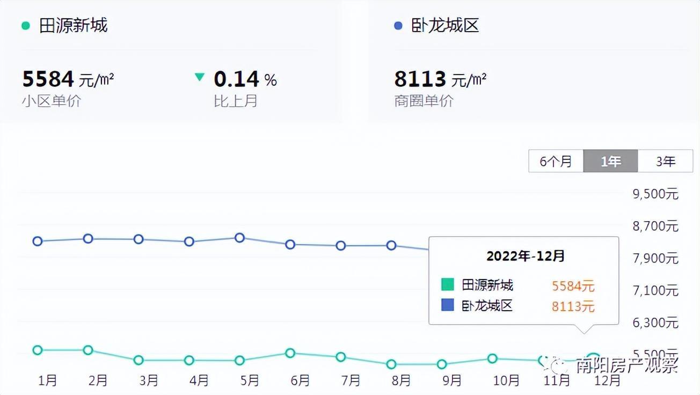The image size is (700, 395).
Task: Click the blue dot beside 卧龙城区 heading
Action: click(x=398, y=25)
